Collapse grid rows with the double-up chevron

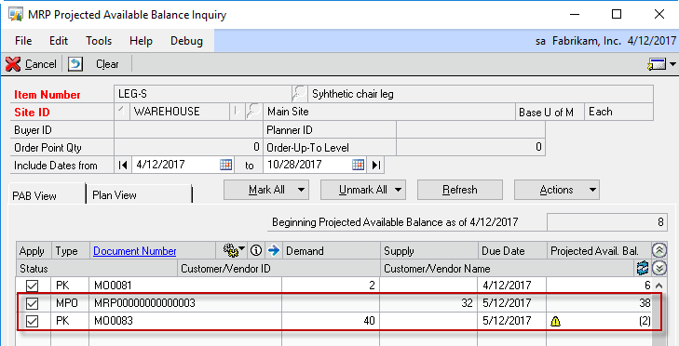(659, 250)
